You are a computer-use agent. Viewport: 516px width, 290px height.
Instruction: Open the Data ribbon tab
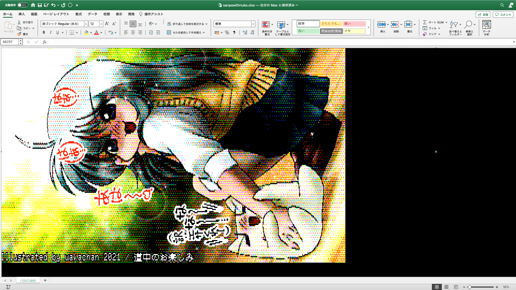[x=92, y=14]
